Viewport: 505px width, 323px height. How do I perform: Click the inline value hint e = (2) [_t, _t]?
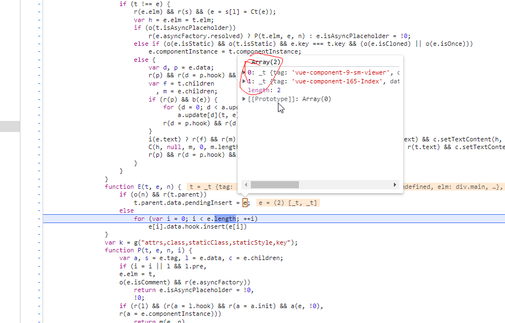point(288,203)
